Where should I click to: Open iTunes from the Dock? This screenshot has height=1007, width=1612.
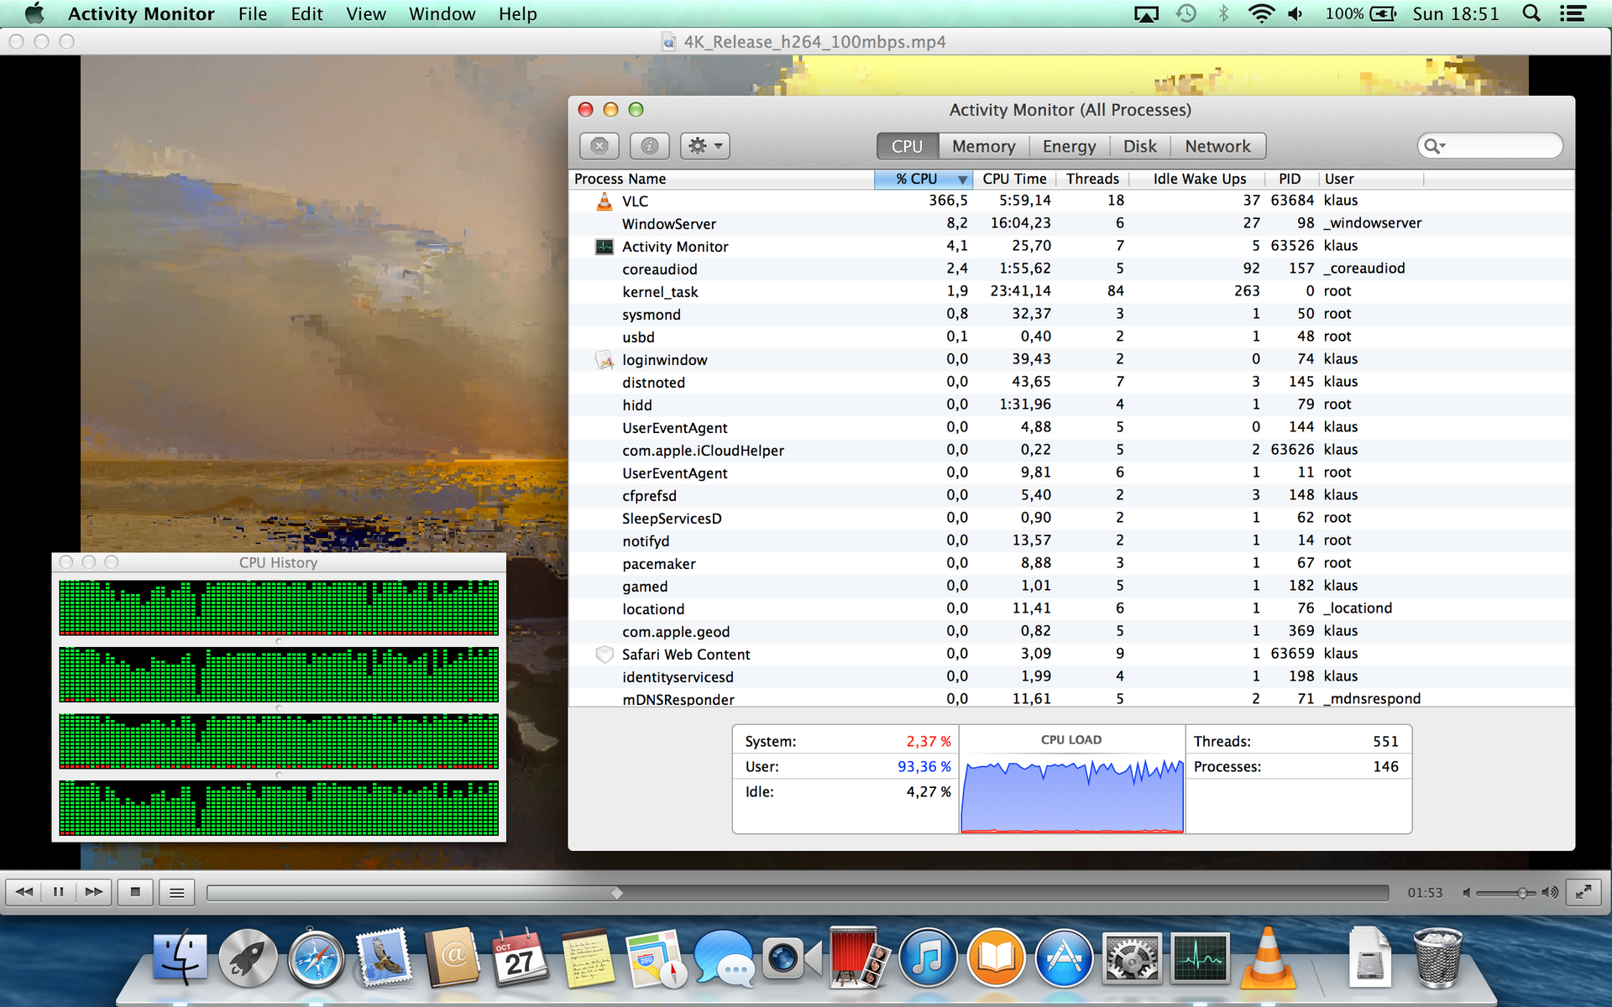coord(928,957)
